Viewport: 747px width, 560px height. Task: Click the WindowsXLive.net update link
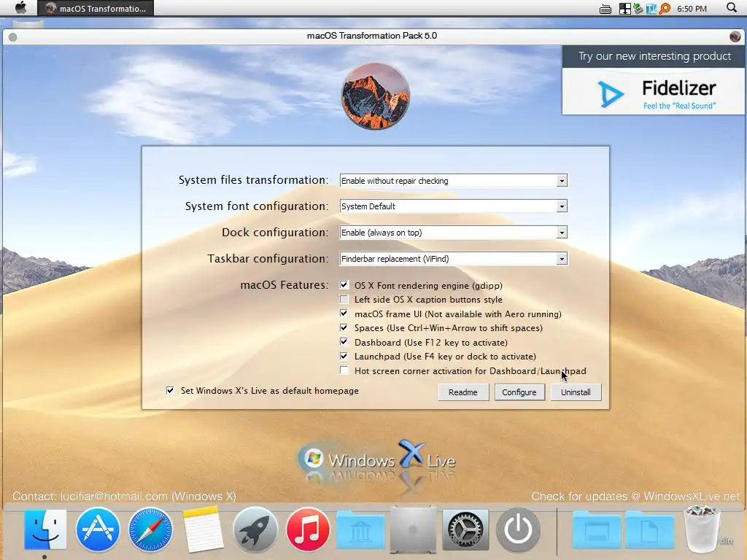coord(691,496)
